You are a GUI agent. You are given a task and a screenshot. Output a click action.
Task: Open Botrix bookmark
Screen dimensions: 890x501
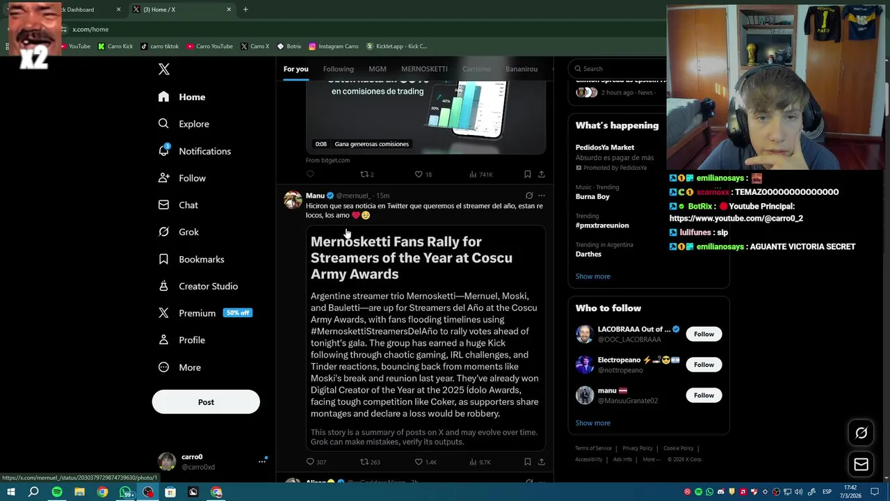tap(289, 47)
